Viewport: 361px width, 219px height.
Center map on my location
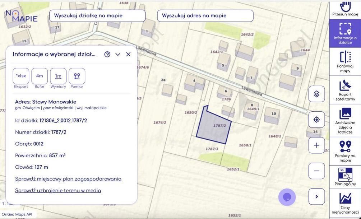[x=316, y=120]
